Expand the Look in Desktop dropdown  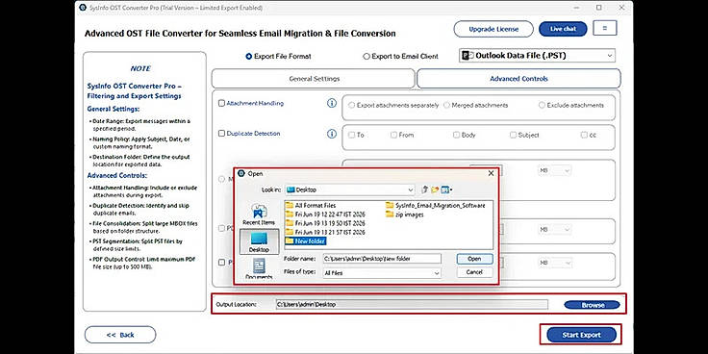[350, 190]
